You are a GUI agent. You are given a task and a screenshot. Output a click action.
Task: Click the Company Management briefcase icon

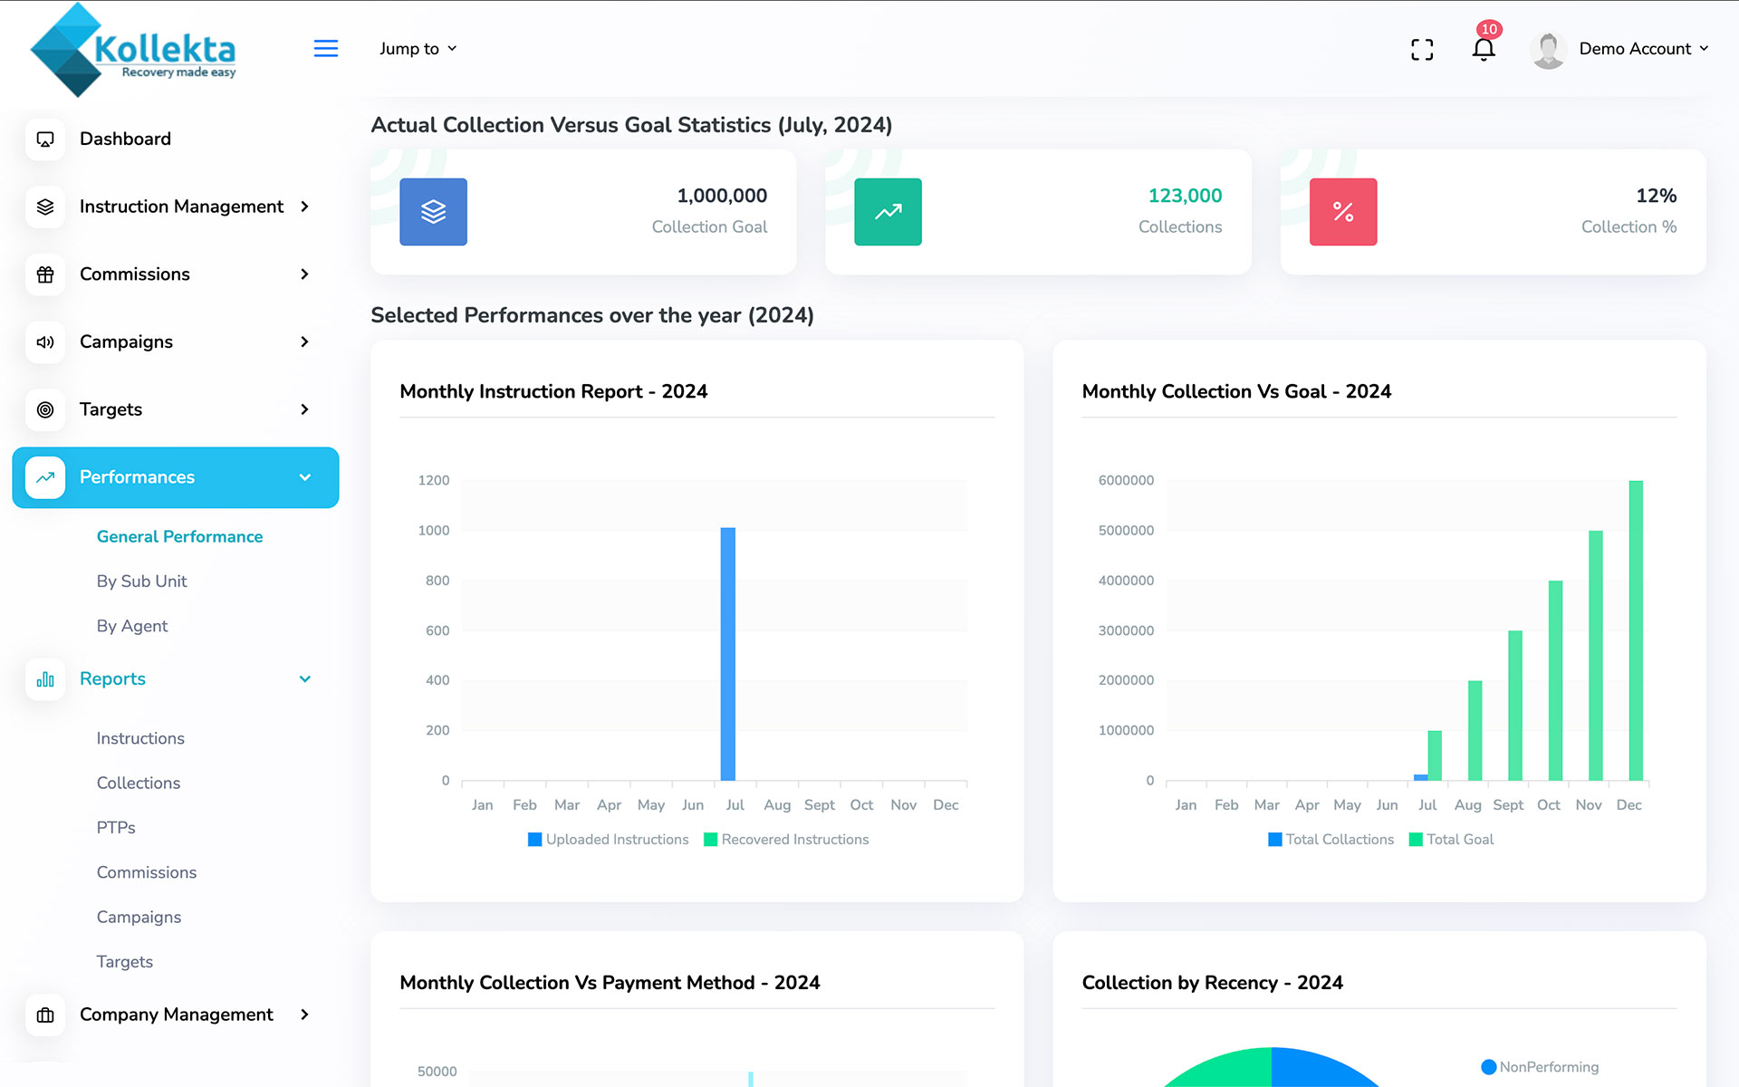click(x=45, y=1015)
